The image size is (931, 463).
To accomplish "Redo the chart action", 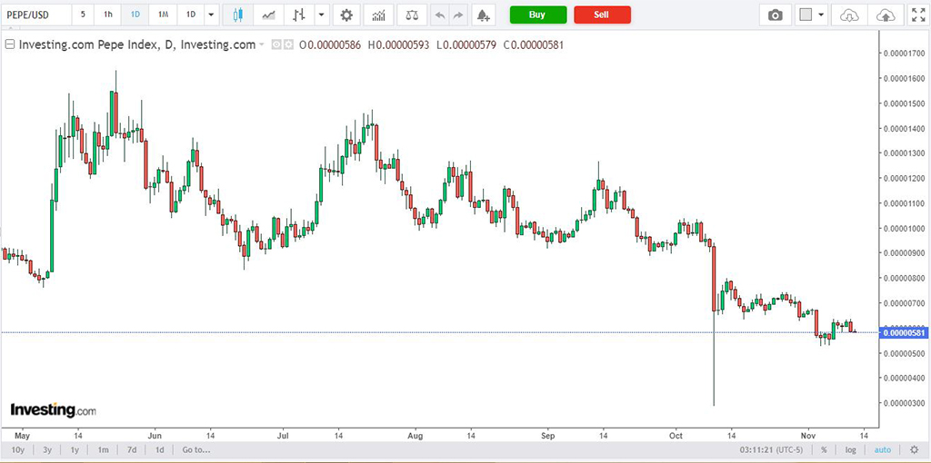I will pyautogui.click(x=458, y=15).
